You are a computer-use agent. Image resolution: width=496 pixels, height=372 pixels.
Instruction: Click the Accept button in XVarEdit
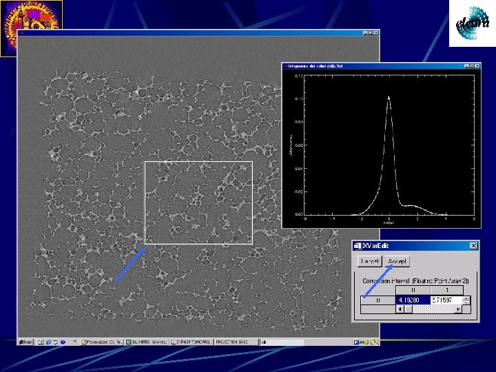[397, 261]
